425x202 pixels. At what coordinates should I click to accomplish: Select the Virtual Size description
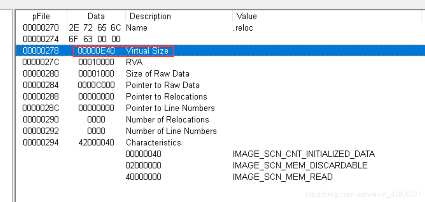tap(147, 51)
